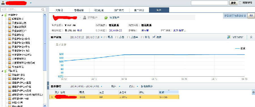This screenshot has height=107, width=255.
Task: Collapse the chart panel with double chevron
Action: (251, 37)
